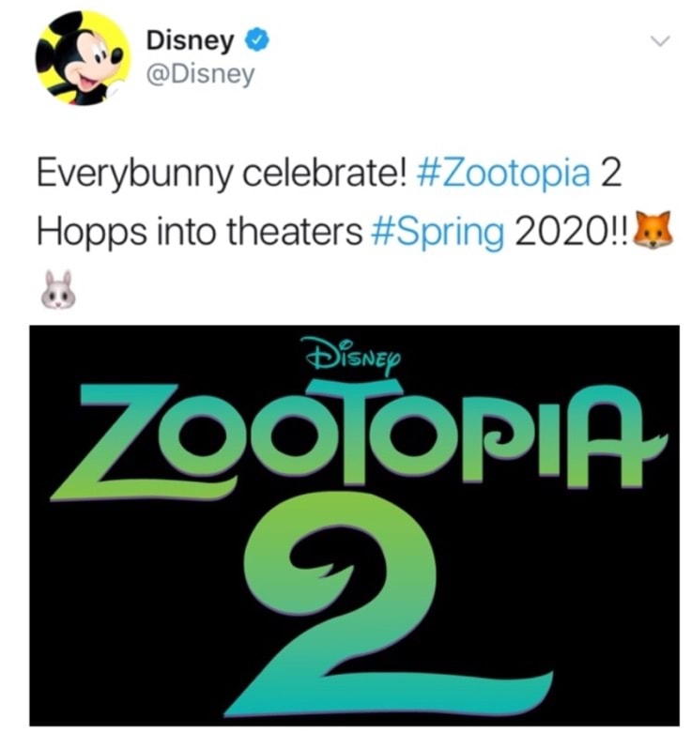Open the Disney display name profile
This screenshot has width=691, height=748.
pos(192,40)
